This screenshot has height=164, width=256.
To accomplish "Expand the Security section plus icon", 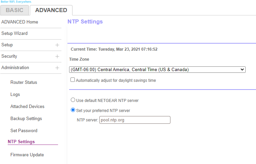I will click(57, 56).
